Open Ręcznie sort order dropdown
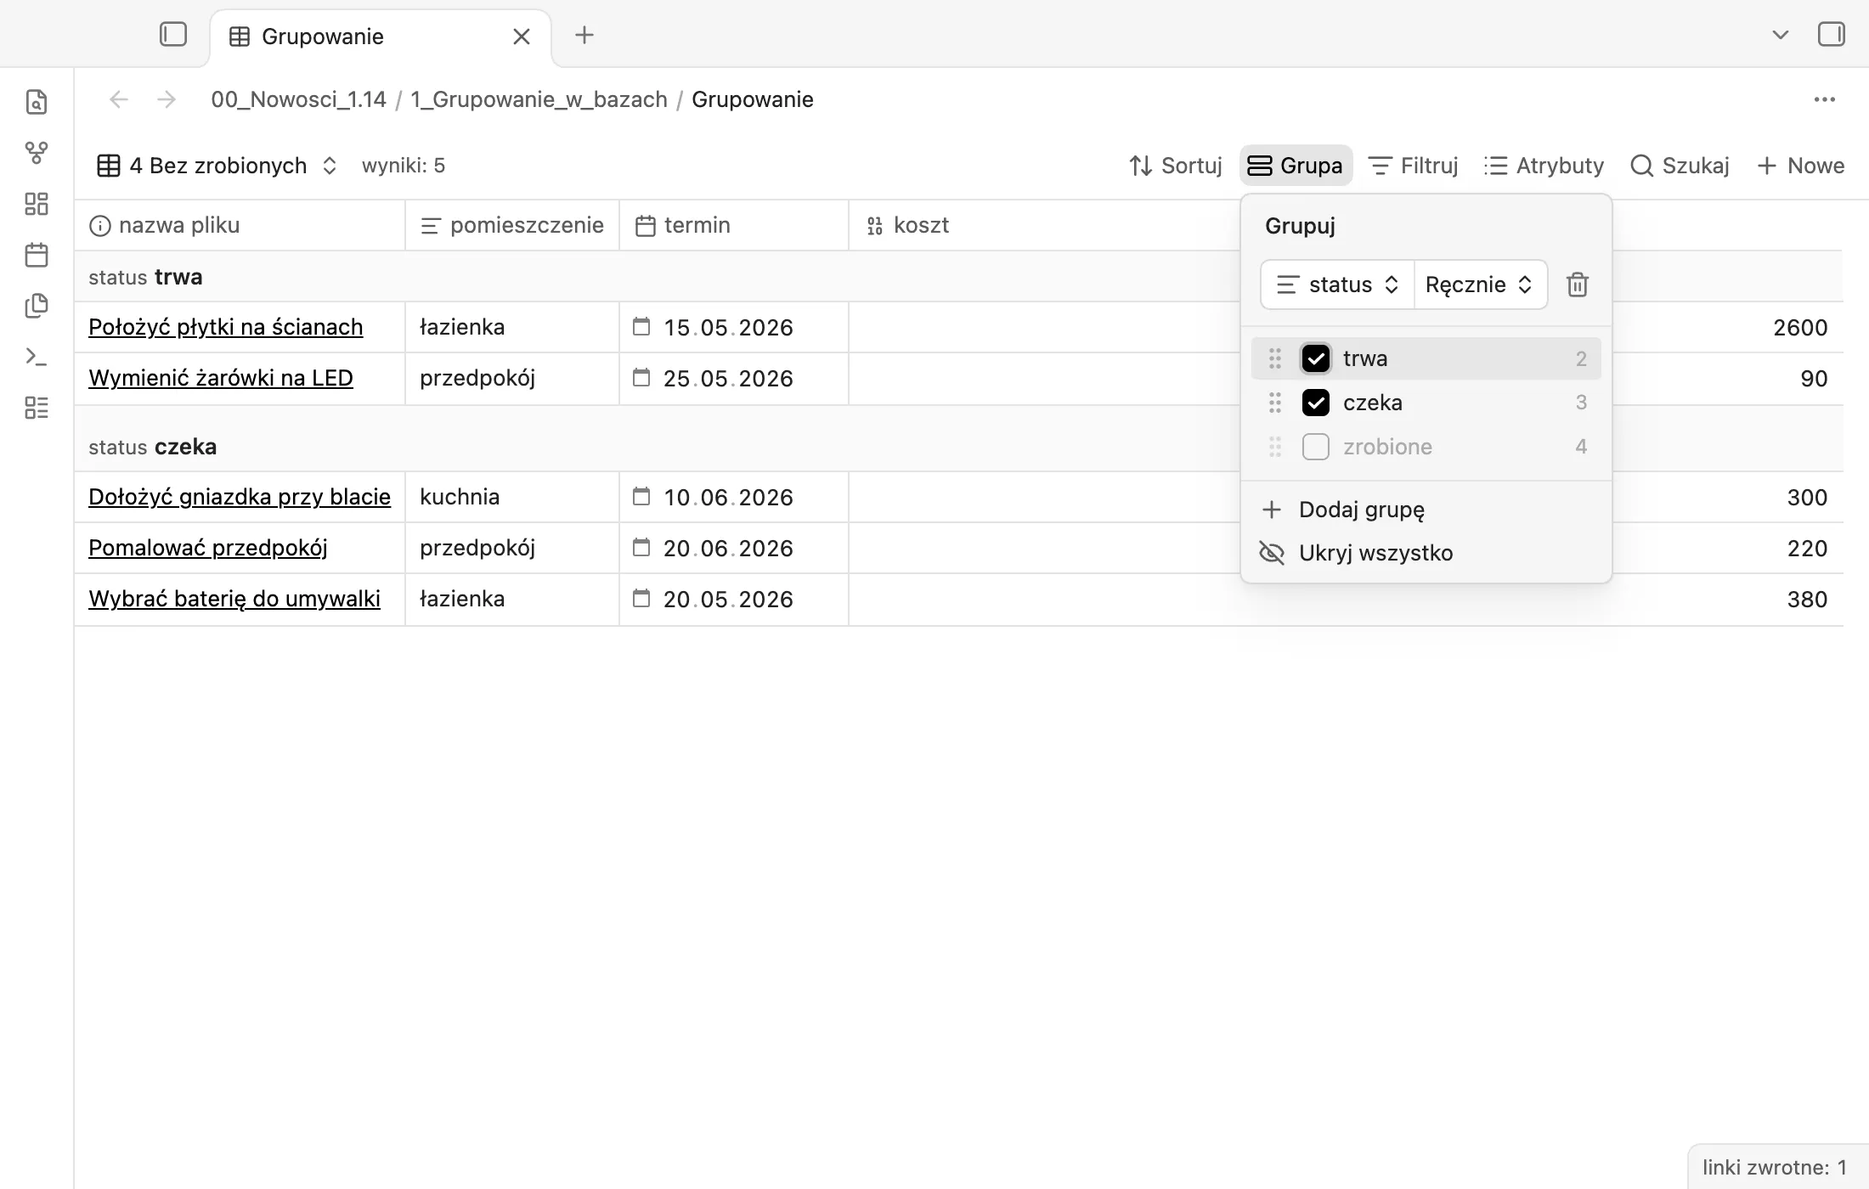The image size is (1869, 1189). point(1480,285)
